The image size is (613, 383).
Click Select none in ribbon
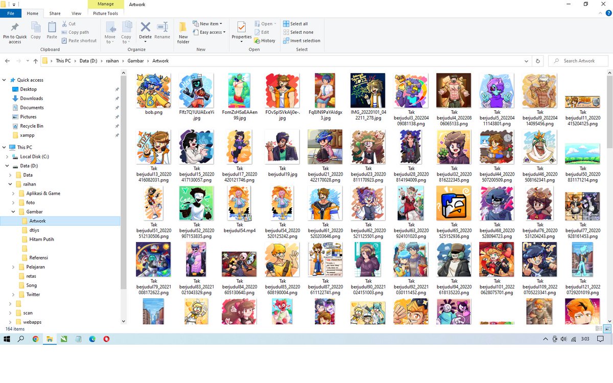click(298, 32)
